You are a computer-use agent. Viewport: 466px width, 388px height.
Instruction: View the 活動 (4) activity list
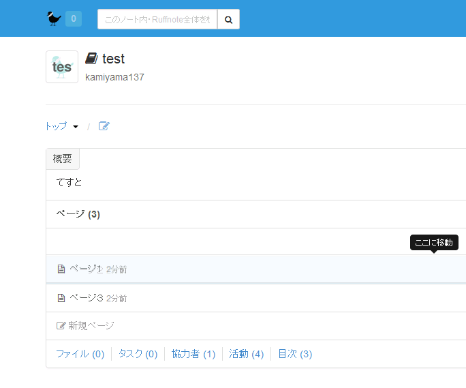coord(246,354)
